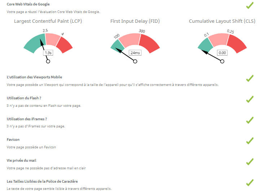Click the green checkmark for Favicon
Image resolution: width=269 pixels, height=196 pixels.
pyautogui.click(x=250, y=141)
